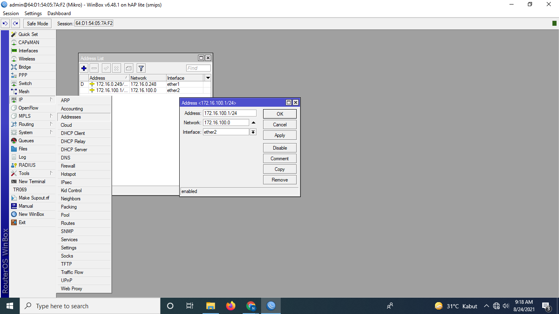Image resolution: width=559 pixels, height=314 pixels.
Task: Click the Disable button in Address dialog
Action: [280, 148]
